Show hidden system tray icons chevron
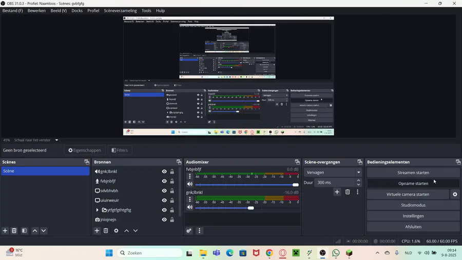The height and width of the screenshot is (260, 462). click(377, 253)
